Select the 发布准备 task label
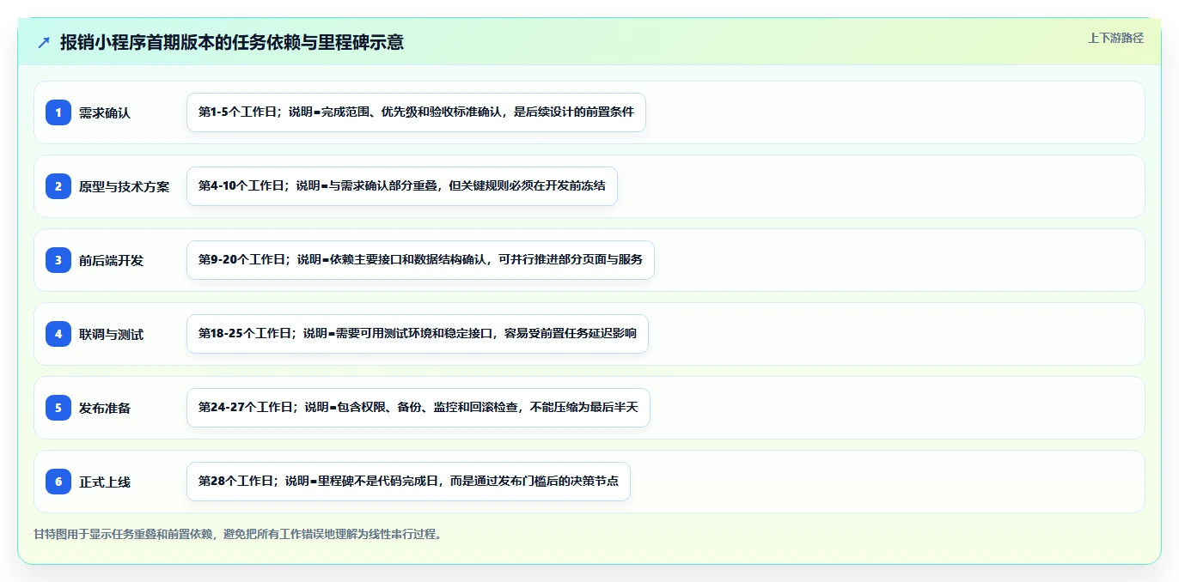 click(105, 408)
